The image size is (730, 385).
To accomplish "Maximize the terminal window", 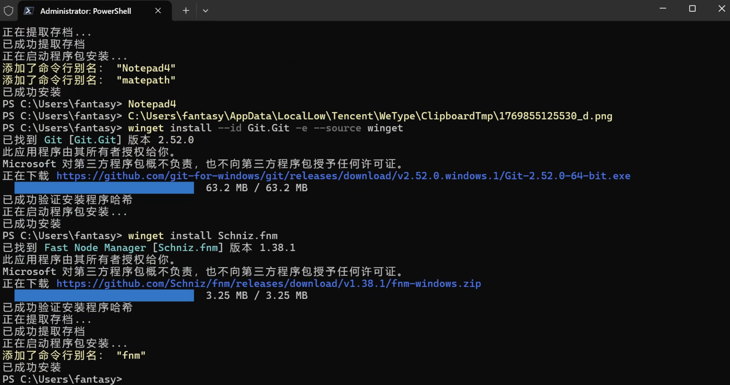I will point(692,9).
